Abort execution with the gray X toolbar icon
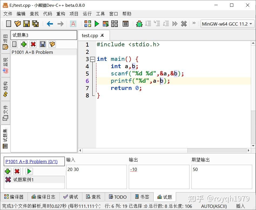The image size is (256, 210). 184,24
